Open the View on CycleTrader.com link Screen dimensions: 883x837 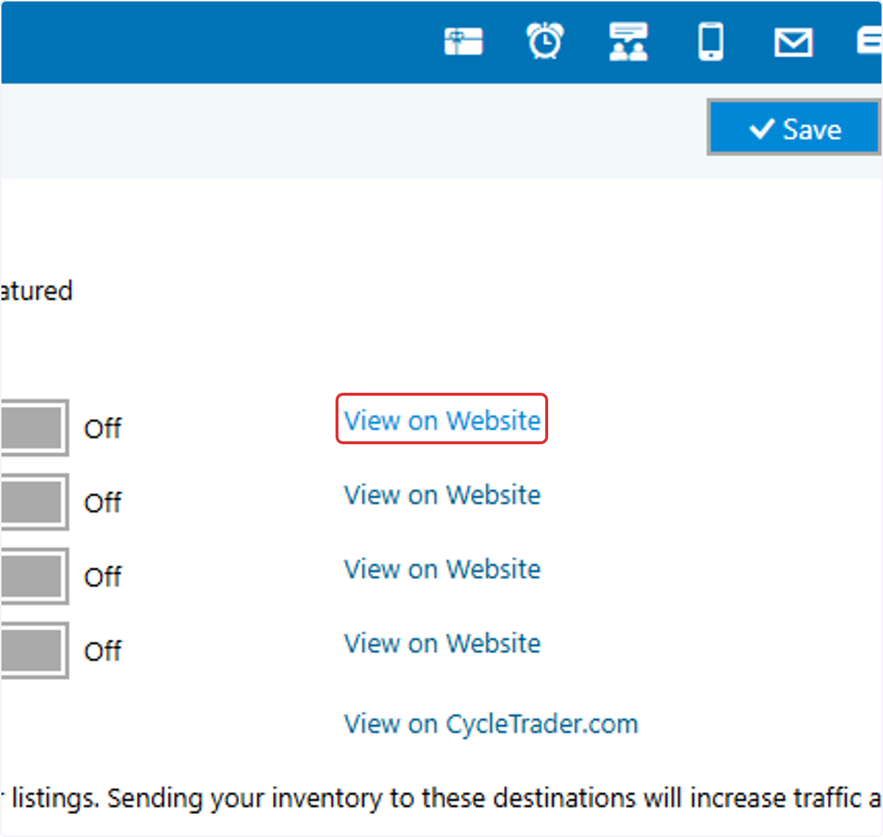pos(491,724)
